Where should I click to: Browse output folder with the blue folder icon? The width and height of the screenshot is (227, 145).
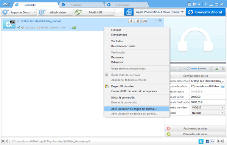[223, 86]
